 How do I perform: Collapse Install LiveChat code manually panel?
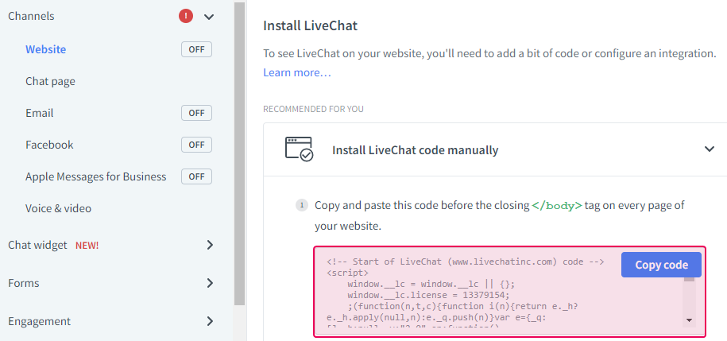[x=709, y=149]
